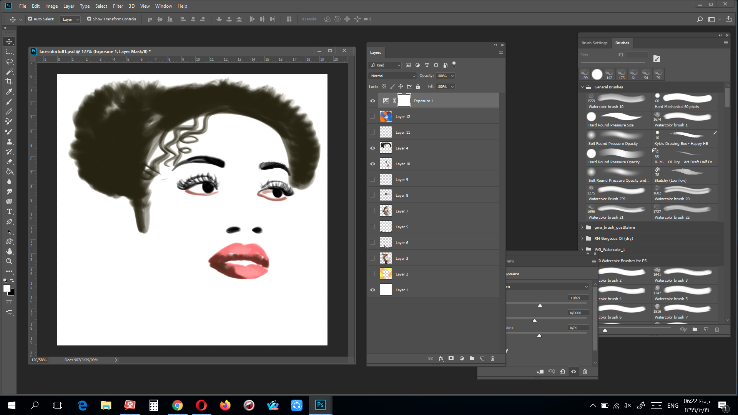Open Opacity value dropdown arrow

coord(452,76)
